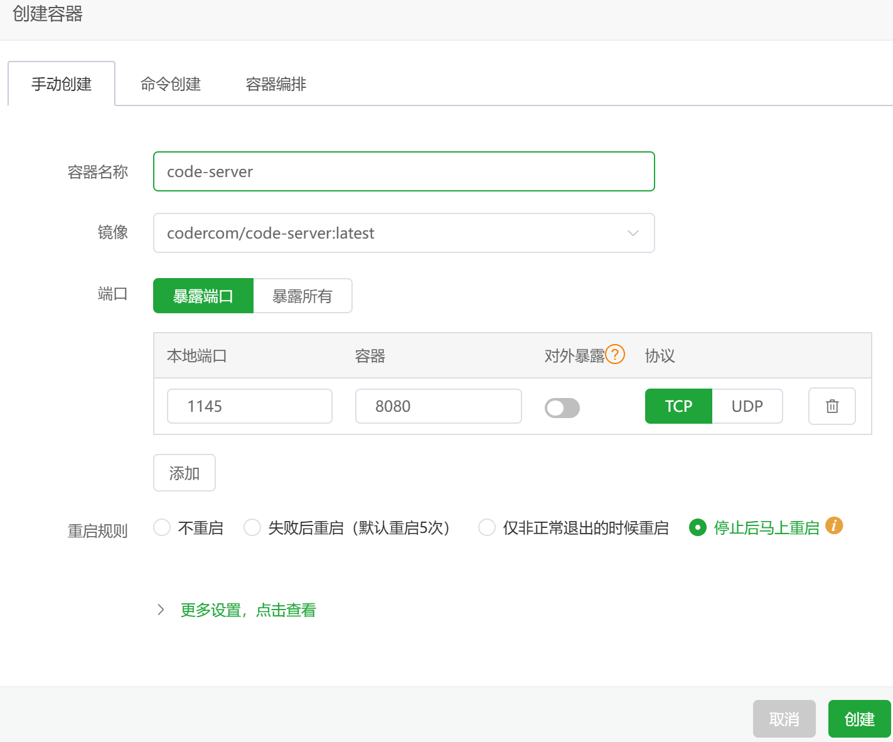The image size is (893, 742).
Task: Pick 仅非正常退出的时候重启 option
Action: pyautogui.click(x=487, y=527)
